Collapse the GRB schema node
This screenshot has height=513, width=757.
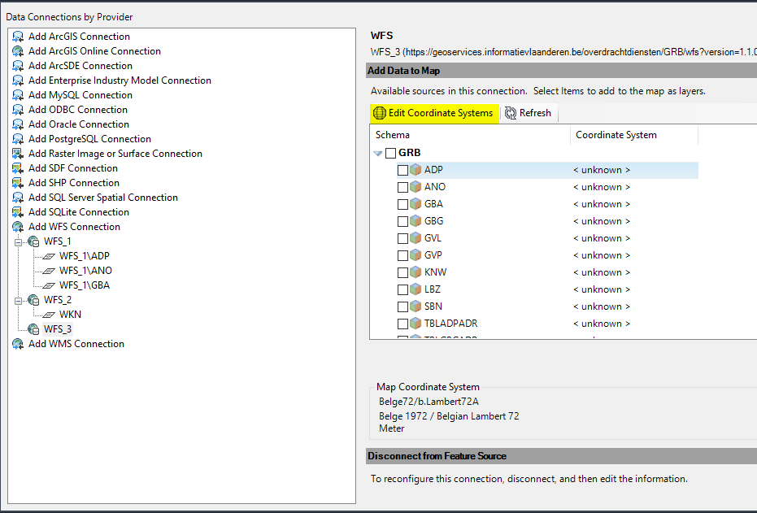coord(376,152)
